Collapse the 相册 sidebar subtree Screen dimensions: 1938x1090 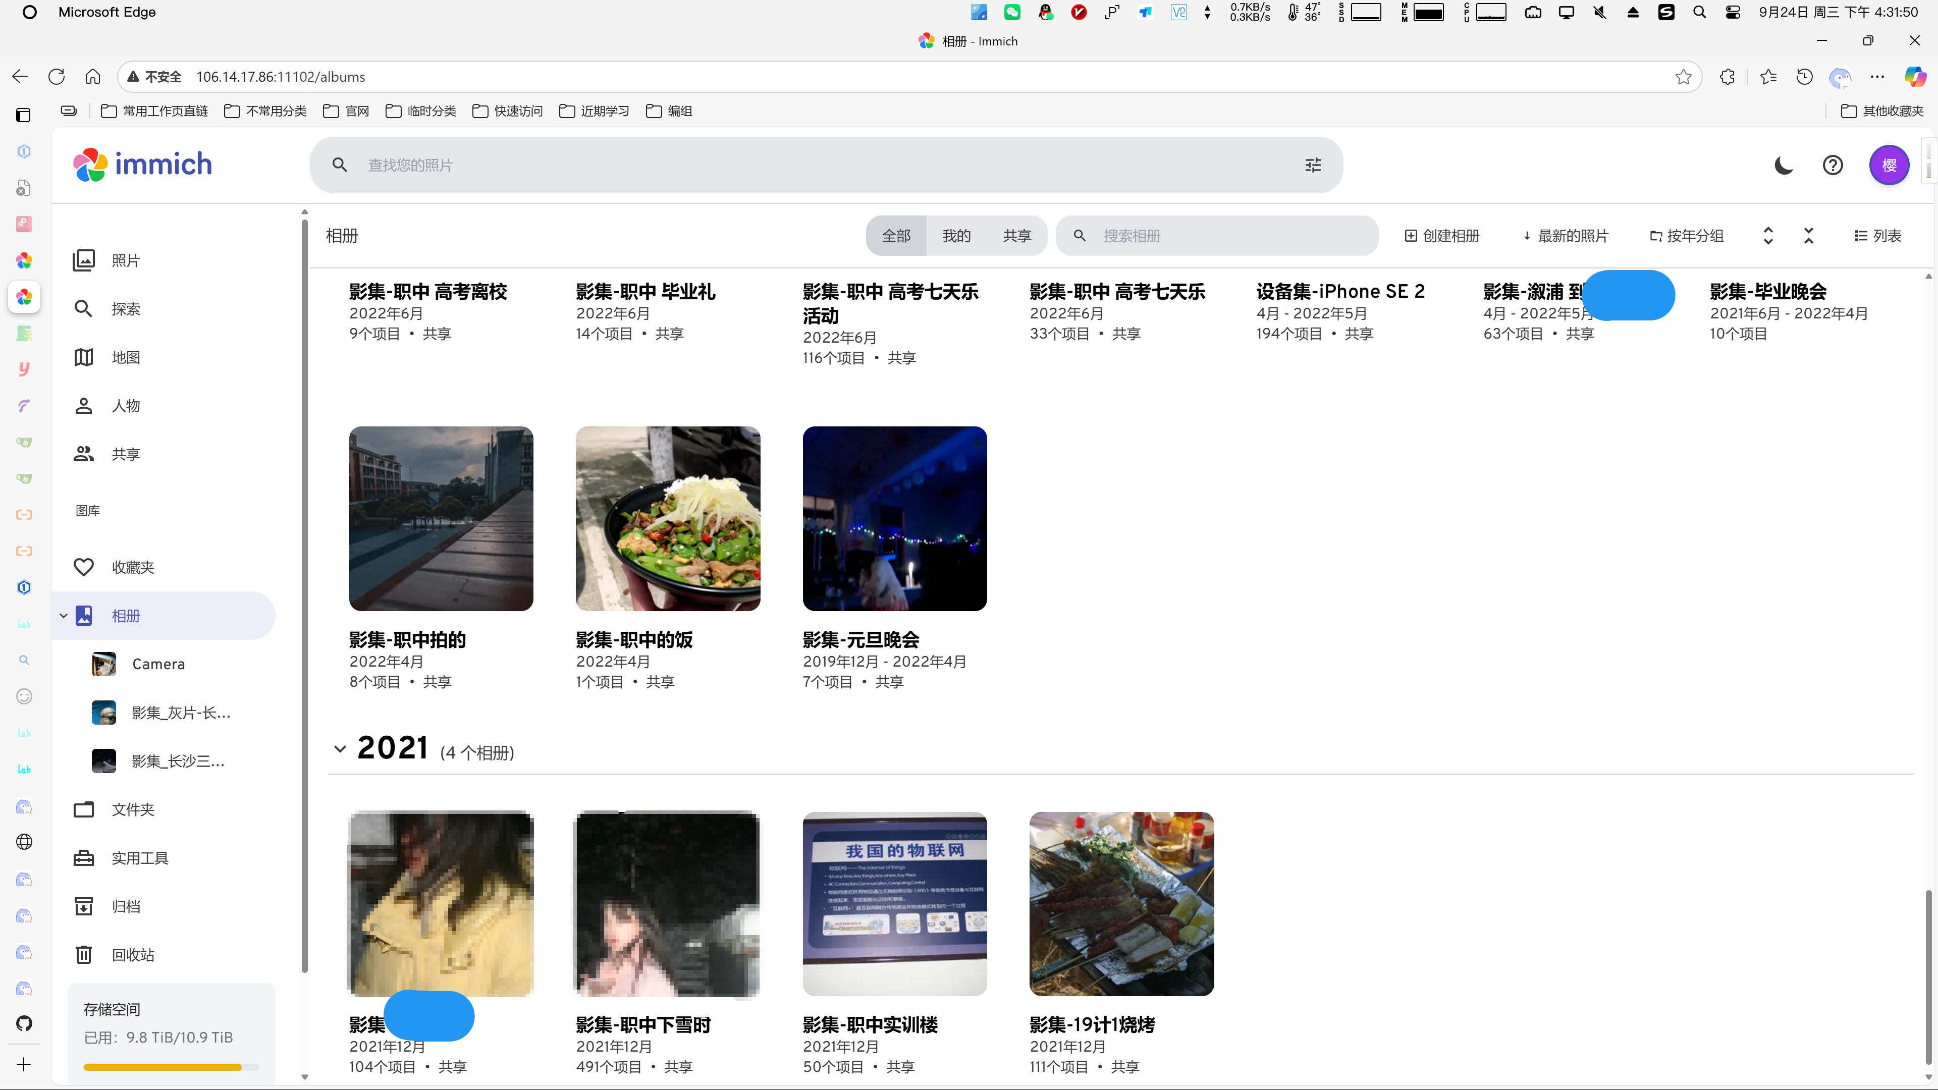point(64,616)
